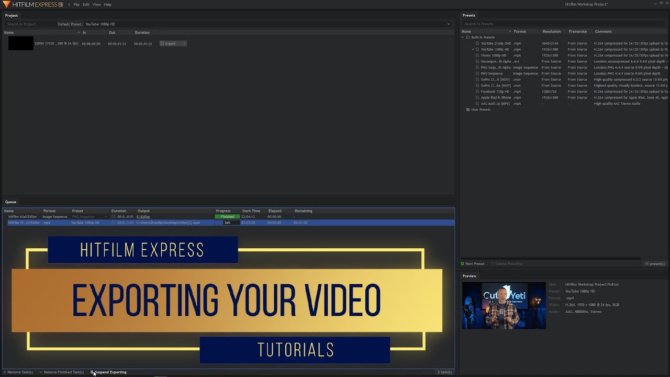Click the AAC Audio Only MP4 preset icon
Screen dimensions: 670x377
477,104
